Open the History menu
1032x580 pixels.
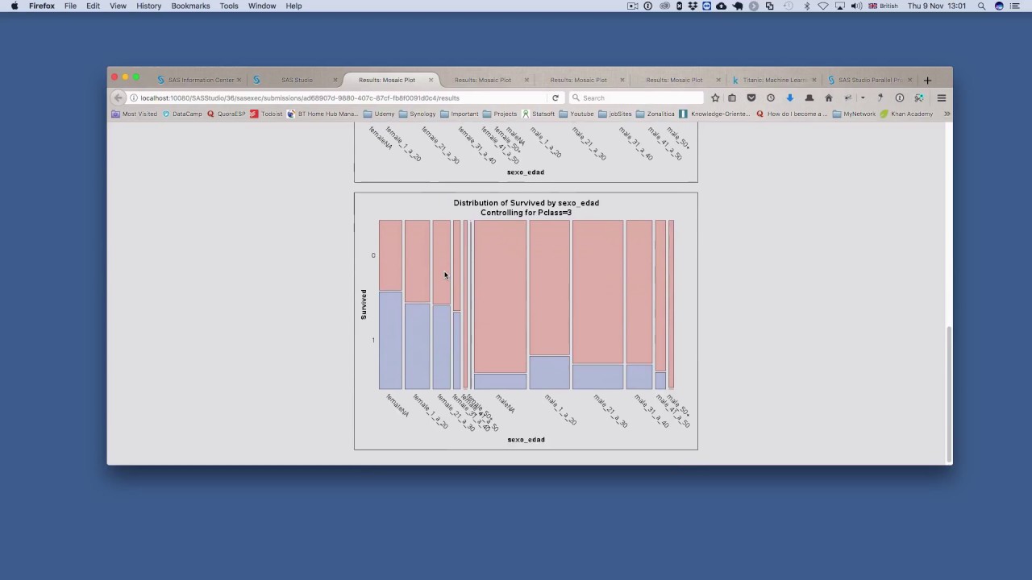[x=148, y=6]
